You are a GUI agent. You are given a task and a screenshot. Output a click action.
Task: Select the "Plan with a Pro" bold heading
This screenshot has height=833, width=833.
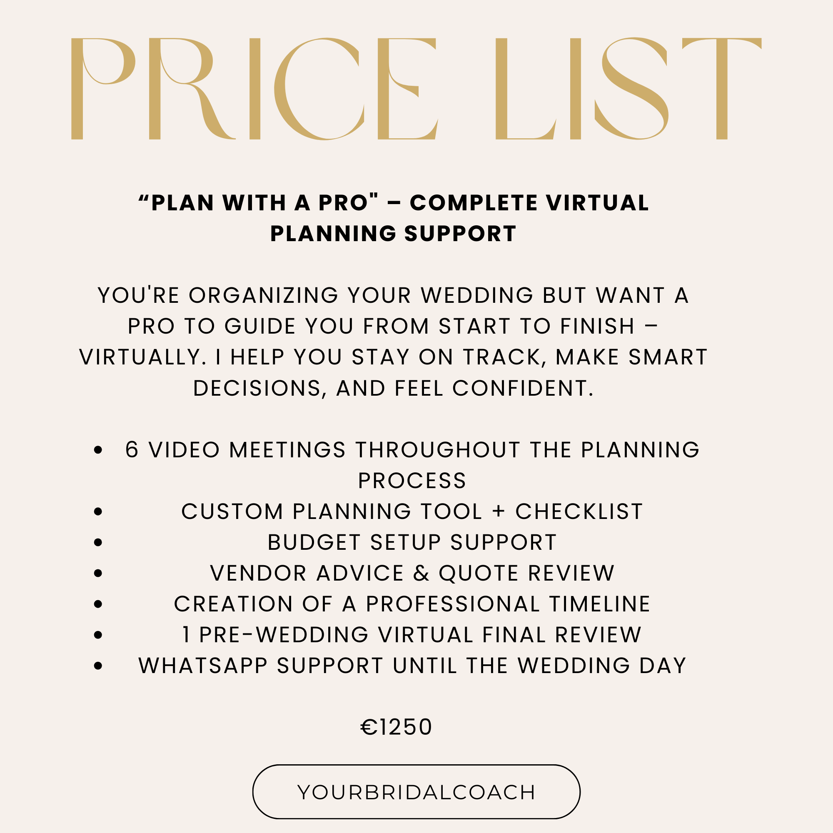[393, 218]
